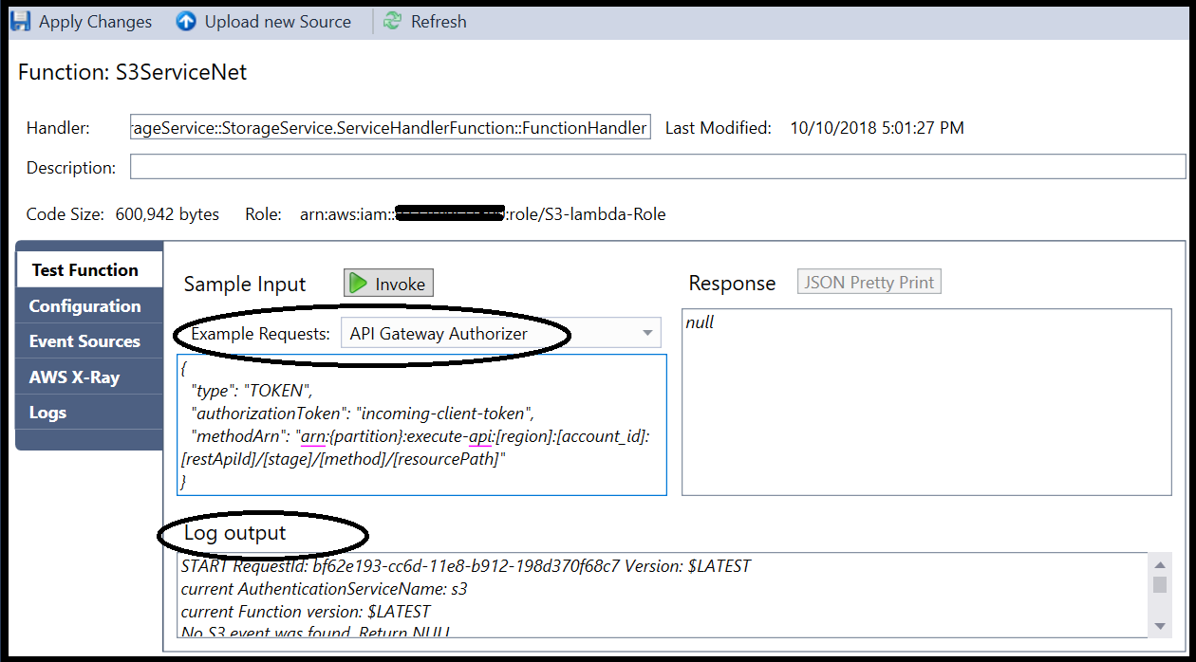The image size is (1196, 662).
Task: Open the Configuration tab
Action: [x=84, y=306]
